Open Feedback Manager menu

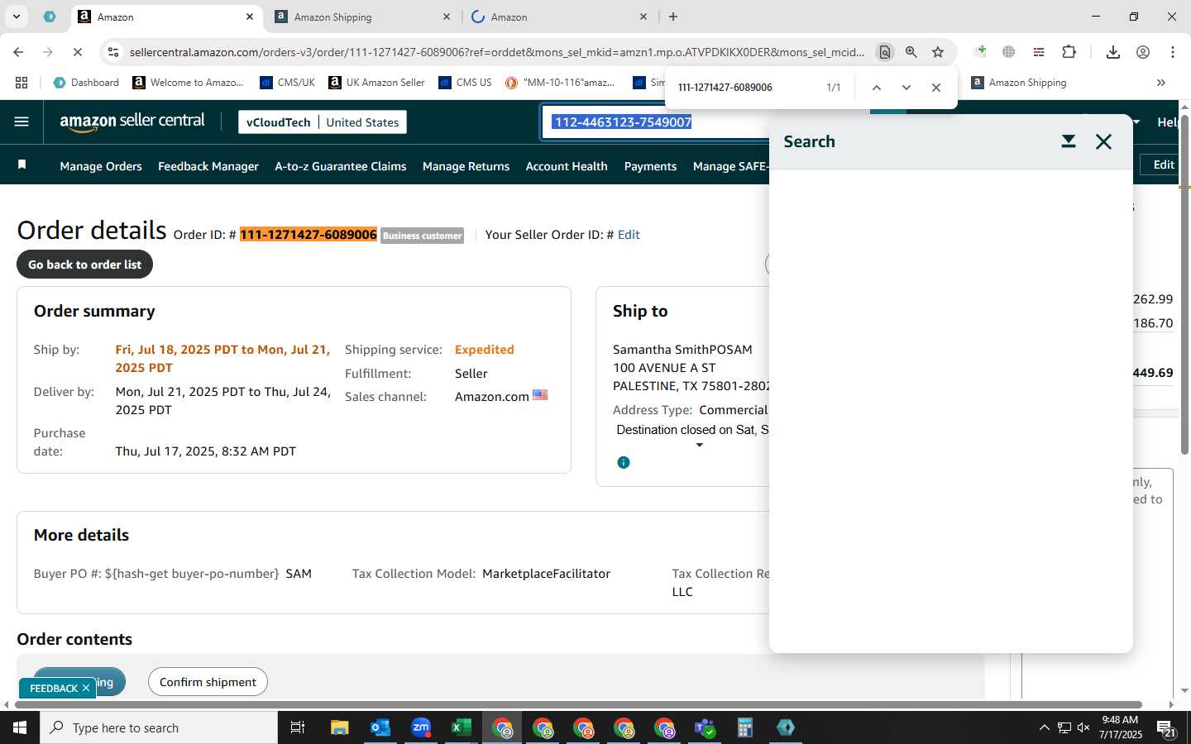tap(208, 166)
